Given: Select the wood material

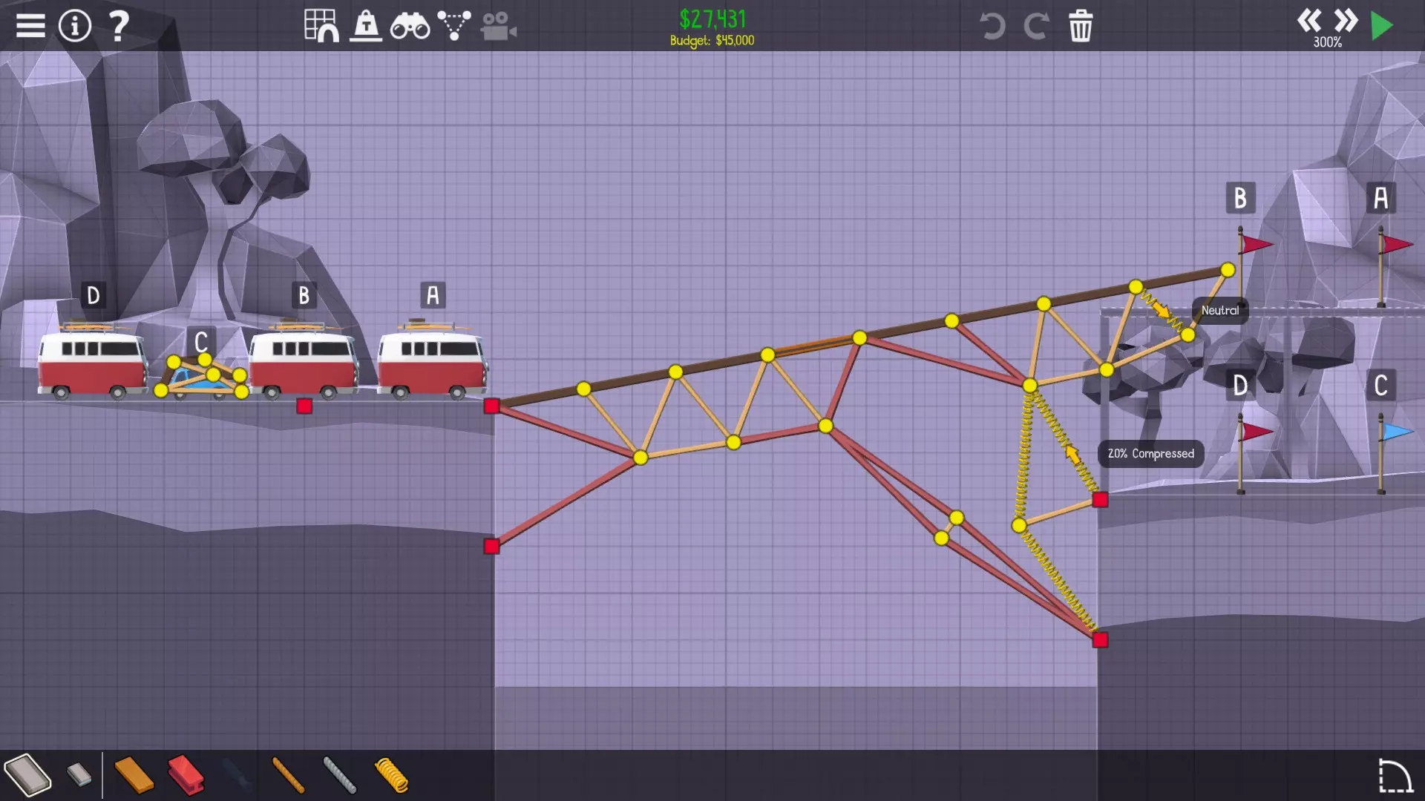Looking at the screenshot, I should coord(134,775).
